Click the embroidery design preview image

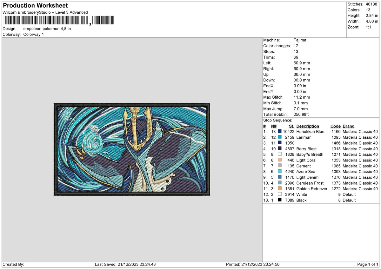(132, 149)
